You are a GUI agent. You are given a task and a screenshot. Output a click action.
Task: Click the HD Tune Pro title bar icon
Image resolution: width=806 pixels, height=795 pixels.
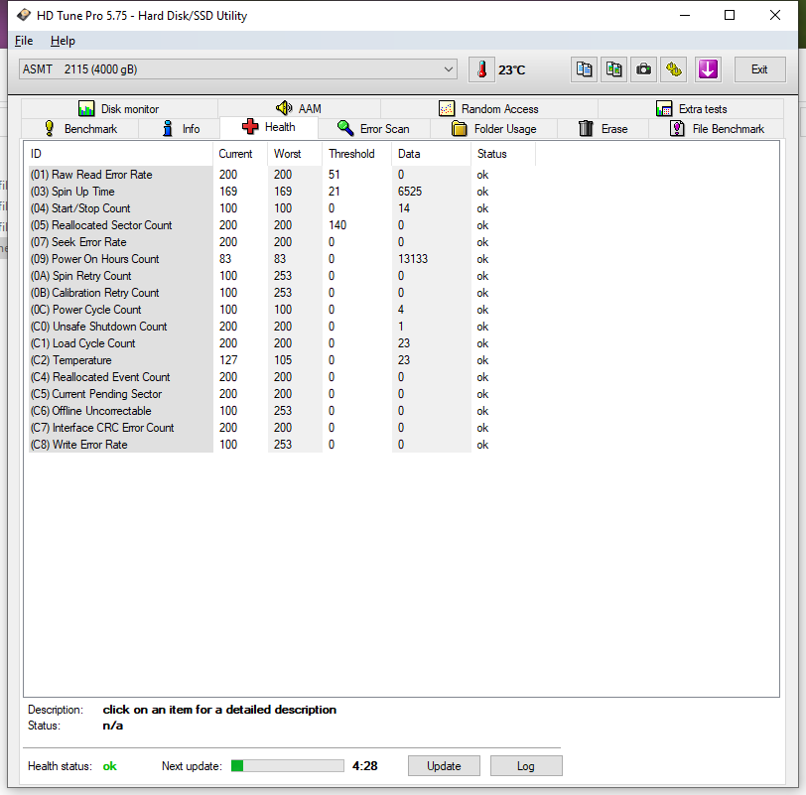point(24,16)
